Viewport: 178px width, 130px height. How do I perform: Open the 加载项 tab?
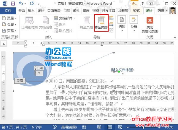click(123, 11)
